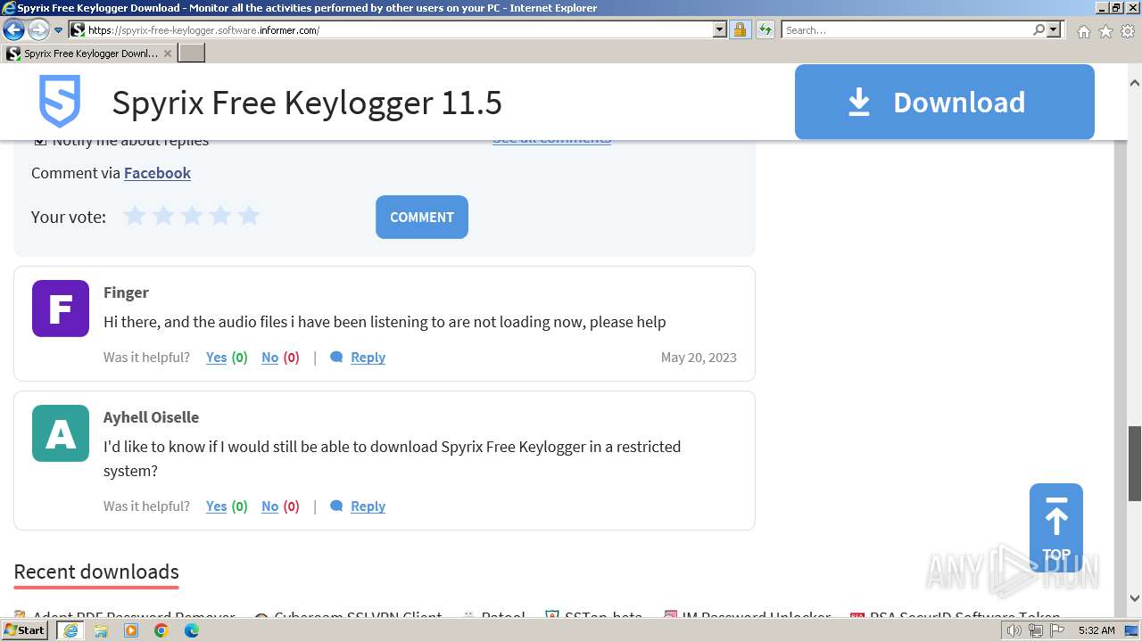Select the Spyrix Free Keylogger tab
The image size is (1142, 642).
point(89,53)
